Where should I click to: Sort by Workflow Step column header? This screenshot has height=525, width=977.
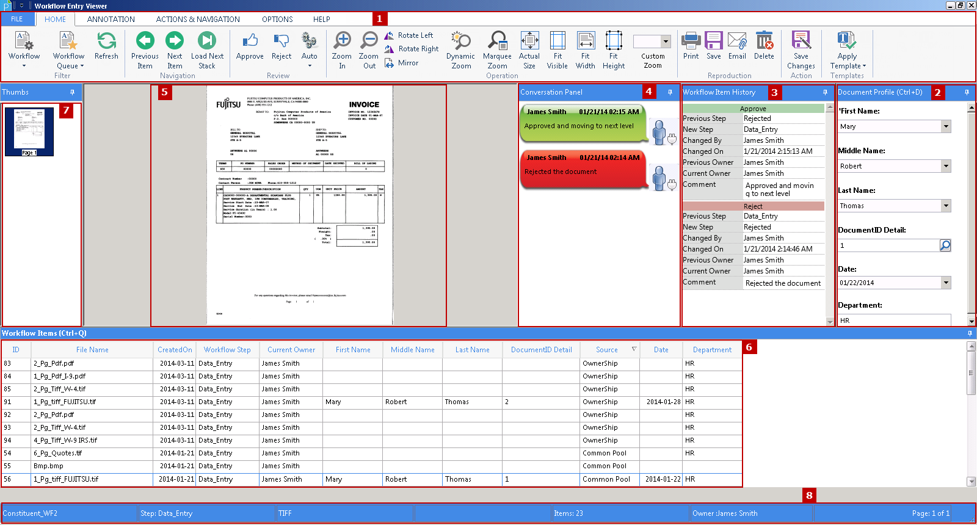(227, 350)
